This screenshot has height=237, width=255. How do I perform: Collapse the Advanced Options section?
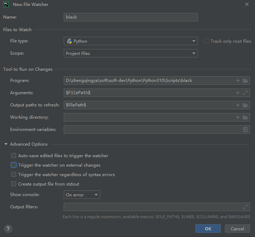click(6, 144)
